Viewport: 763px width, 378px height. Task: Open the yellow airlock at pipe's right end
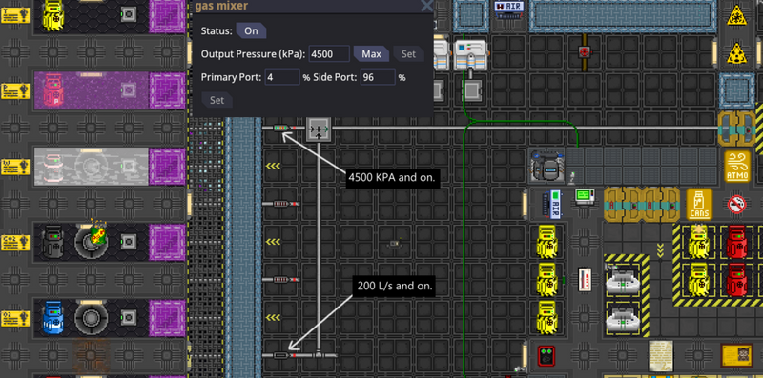pos(736,129)
